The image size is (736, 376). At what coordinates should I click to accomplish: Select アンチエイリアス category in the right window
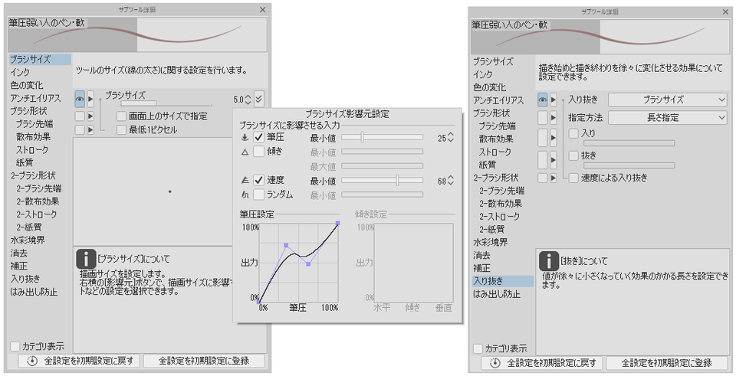tap(498, 100)
